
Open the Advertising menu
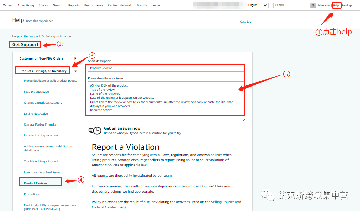[25, 5]
